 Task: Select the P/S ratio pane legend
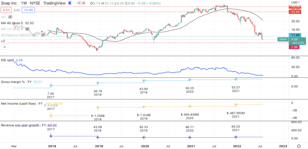tap(7, 60)
